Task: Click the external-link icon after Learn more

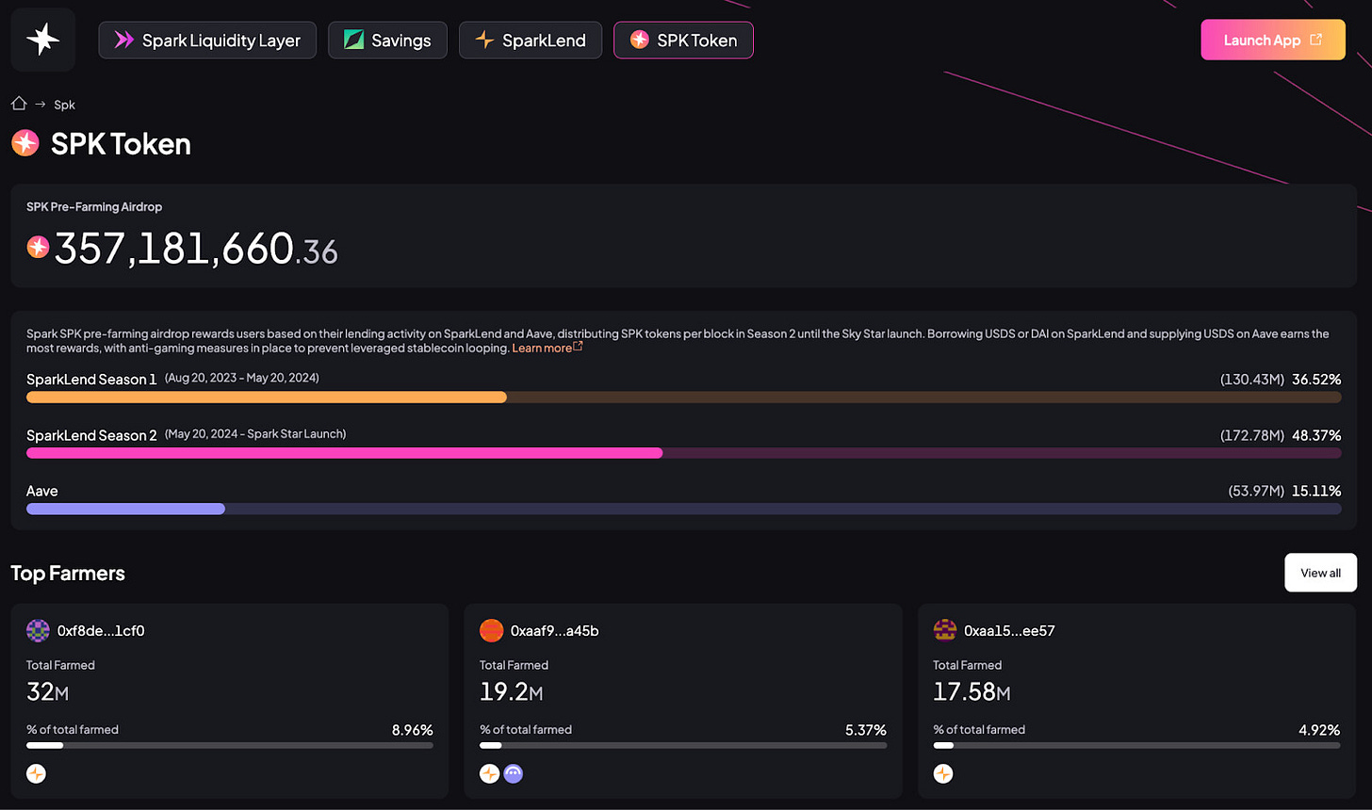Action: pyautogui.click(x=579, y=347)
